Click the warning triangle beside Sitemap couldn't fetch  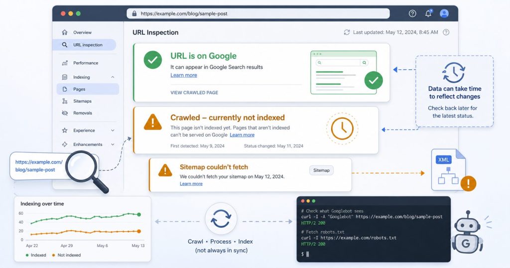(165, 170)
